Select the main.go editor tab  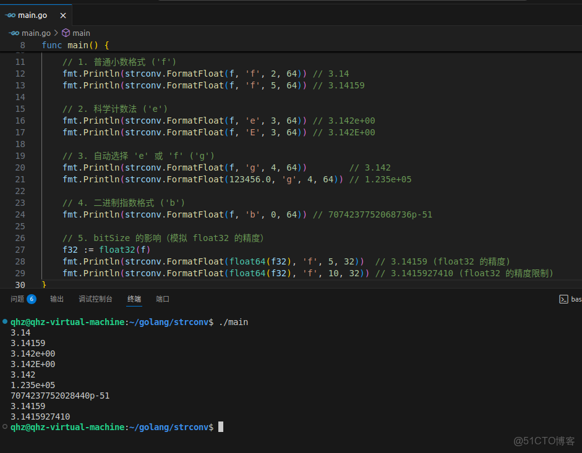[x=32, y=15]
